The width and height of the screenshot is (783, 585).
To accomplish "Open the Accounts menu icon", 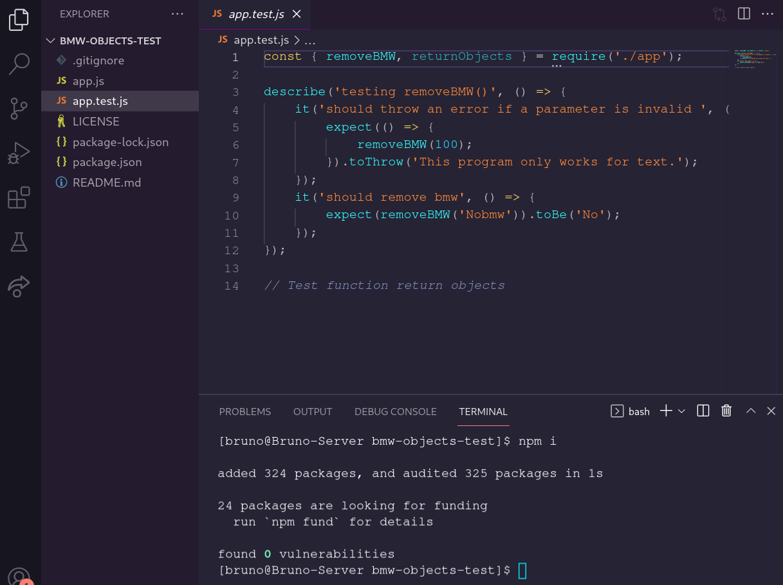I will click(x=19, y=576).
